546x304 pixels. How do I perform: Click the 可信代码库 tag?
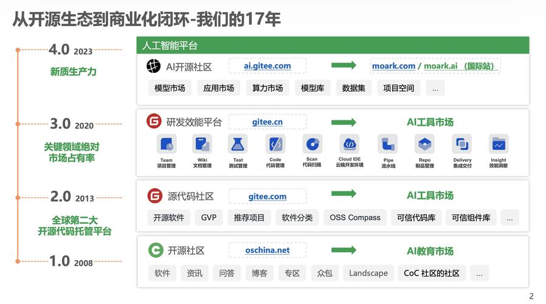[416, 218]
